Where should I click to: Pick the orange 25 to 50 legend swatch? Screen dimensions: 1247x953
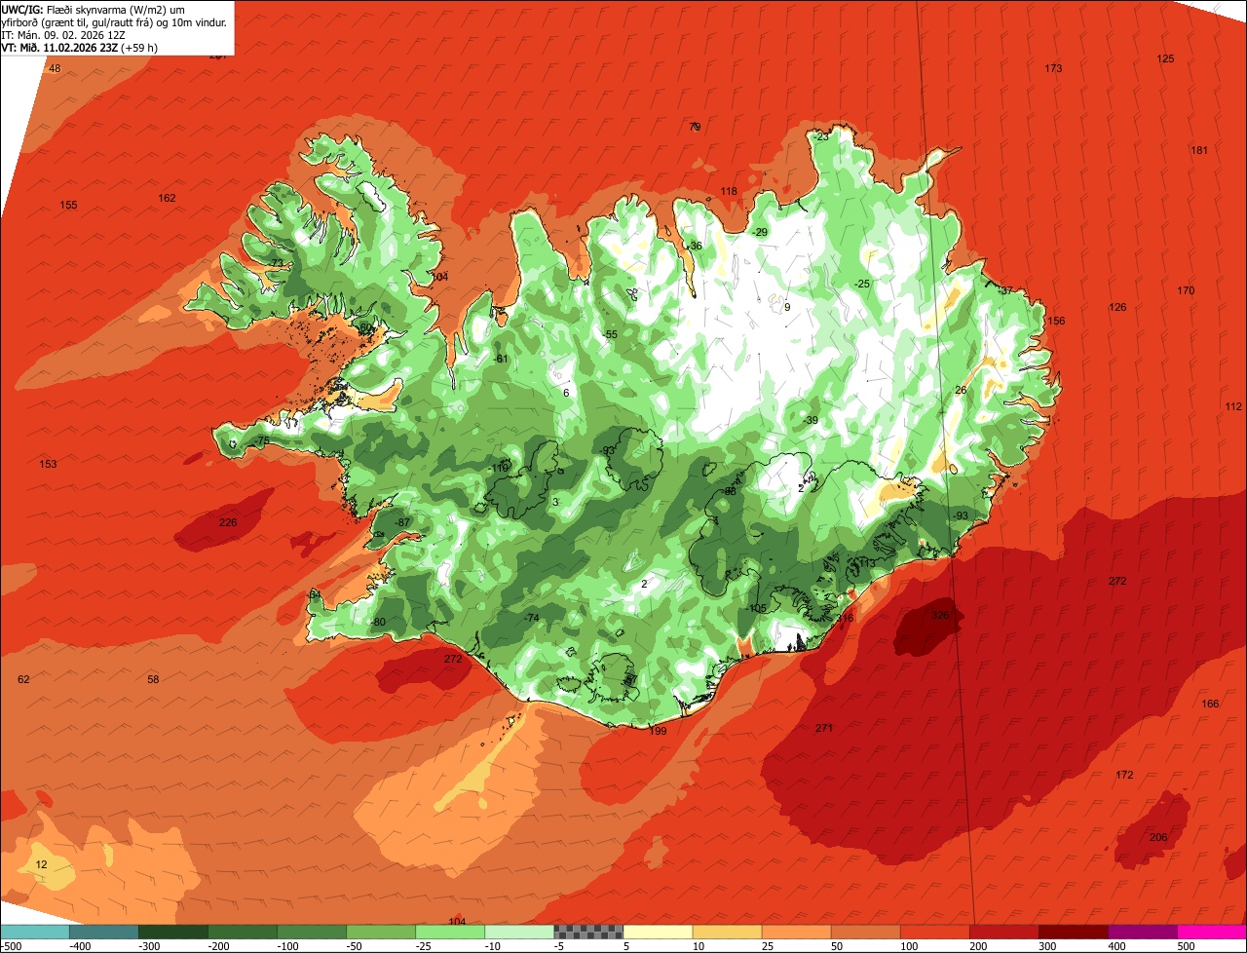[797, 932]
